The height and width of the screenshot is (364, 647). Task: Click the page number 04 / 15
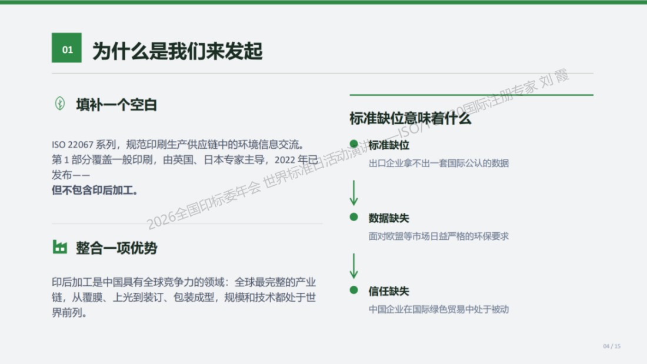(612, 346)
